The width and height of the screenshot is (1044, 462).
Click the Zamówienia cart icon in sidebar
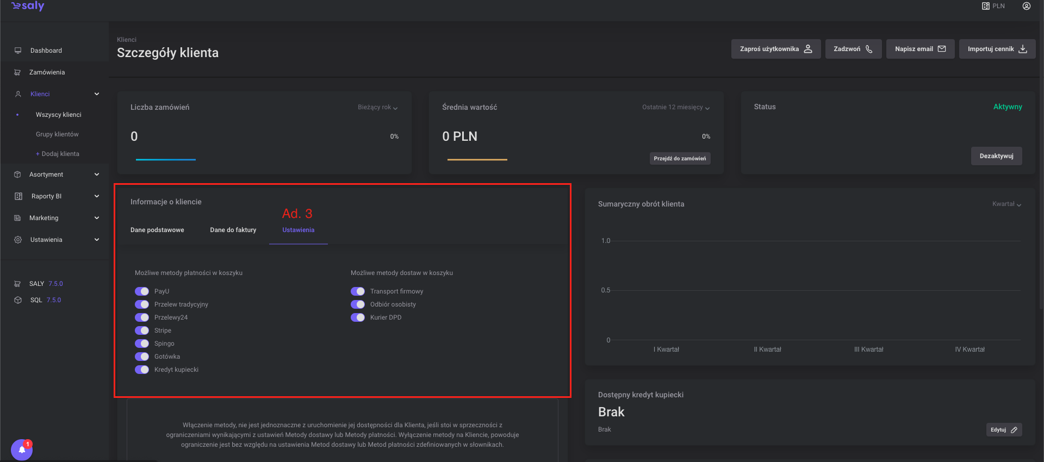coord(17,72)
